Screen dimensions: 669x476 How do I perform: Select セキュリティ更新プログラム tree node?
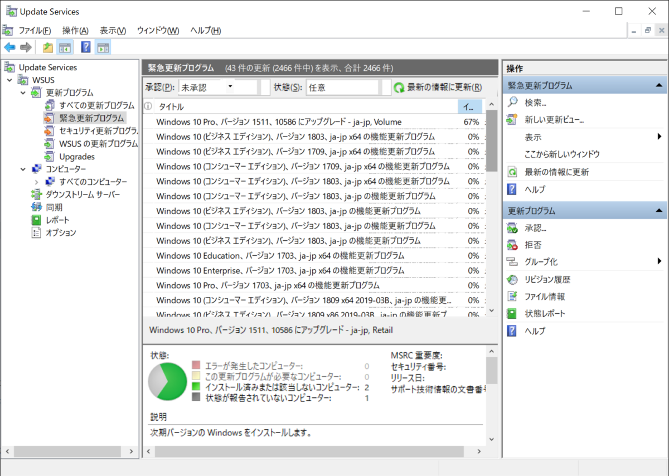coord(98,130)
